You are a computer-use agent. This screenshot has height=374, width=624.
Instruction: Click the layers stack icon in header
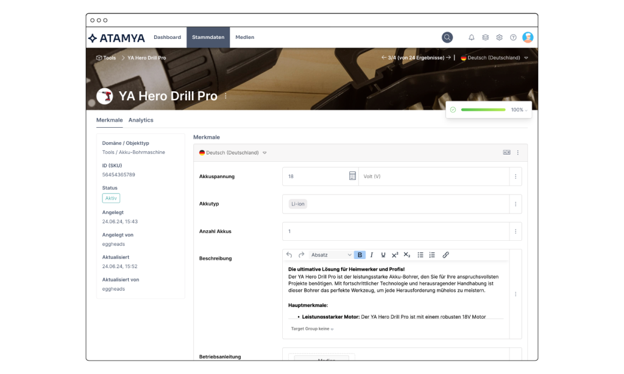485,37
